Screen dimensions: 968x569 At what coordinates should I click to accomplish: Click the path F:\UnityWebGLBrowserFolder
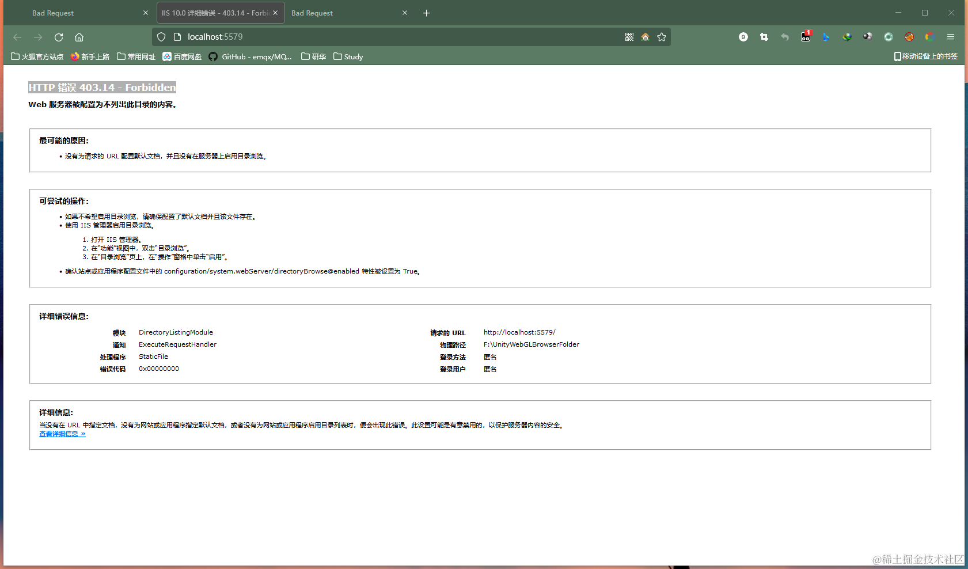click(532, 344)
